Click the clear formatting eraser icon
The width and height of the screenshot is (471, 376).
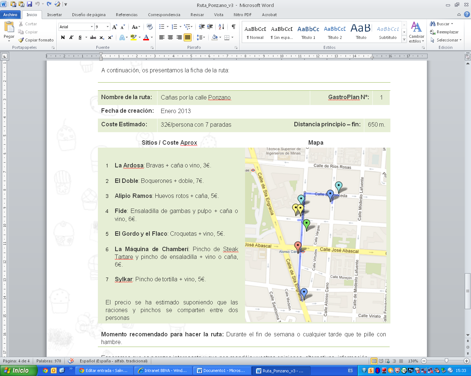pos(149,27)
